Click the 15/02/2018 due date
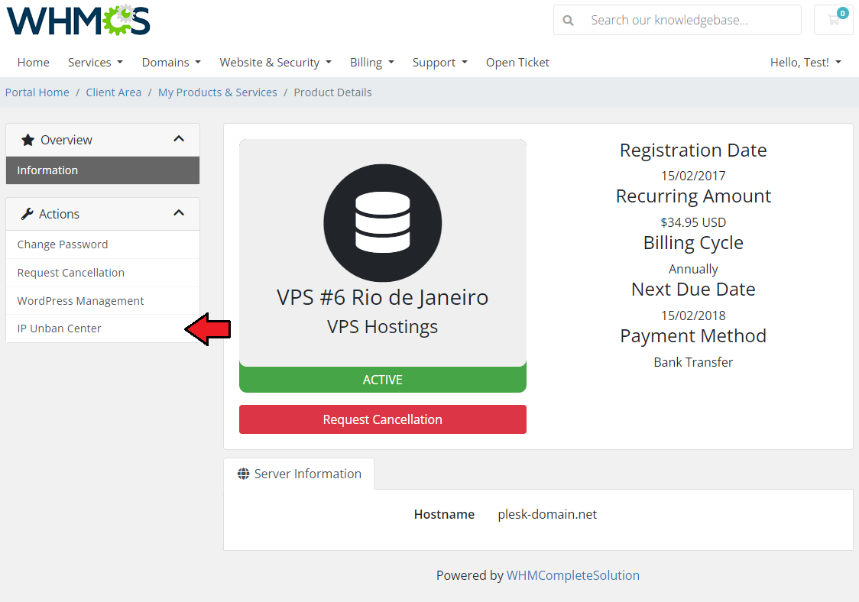The width and height of the screenshot is (859, 602). tap(693, 316)
